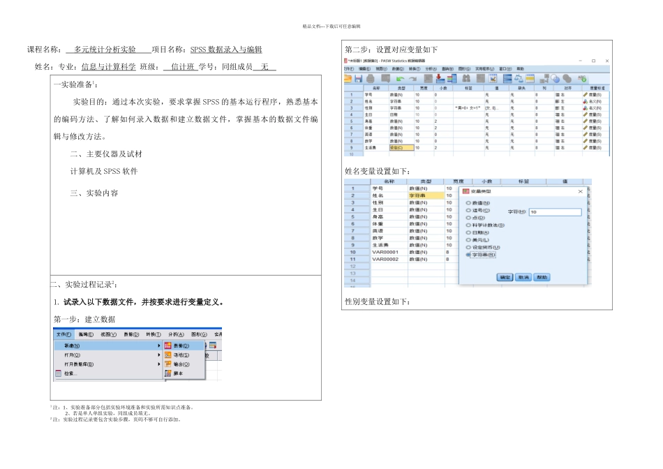The image size is (663, 469).
Task: Click the 输出(O) output icon in submenu
Action: click(x=168, y=364)
